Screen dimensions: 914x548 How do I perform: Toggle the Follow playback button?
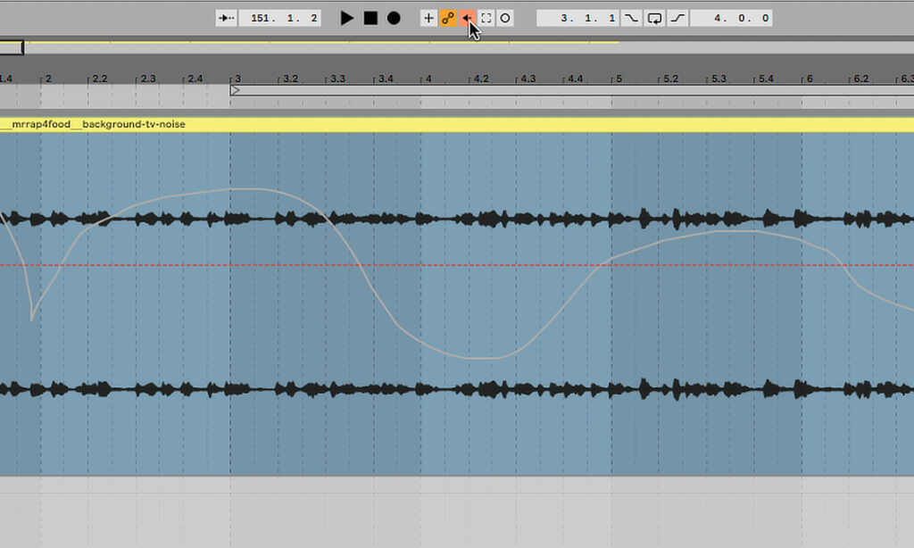pyautogui.click(x=226, y=18)
